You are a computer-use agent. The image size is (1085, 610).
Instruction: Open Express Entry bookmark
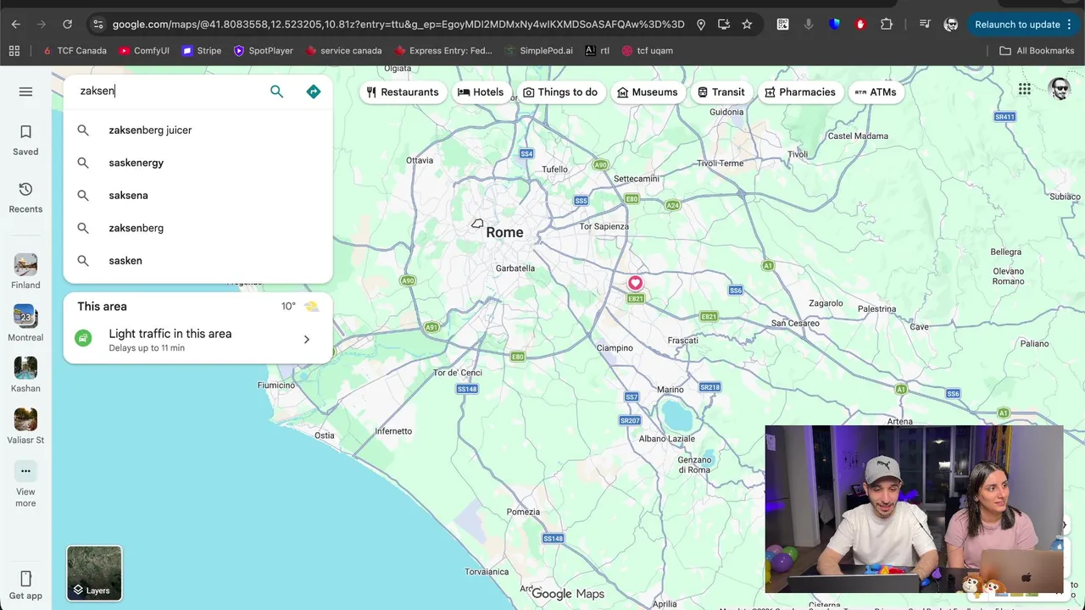click(443, 51)
